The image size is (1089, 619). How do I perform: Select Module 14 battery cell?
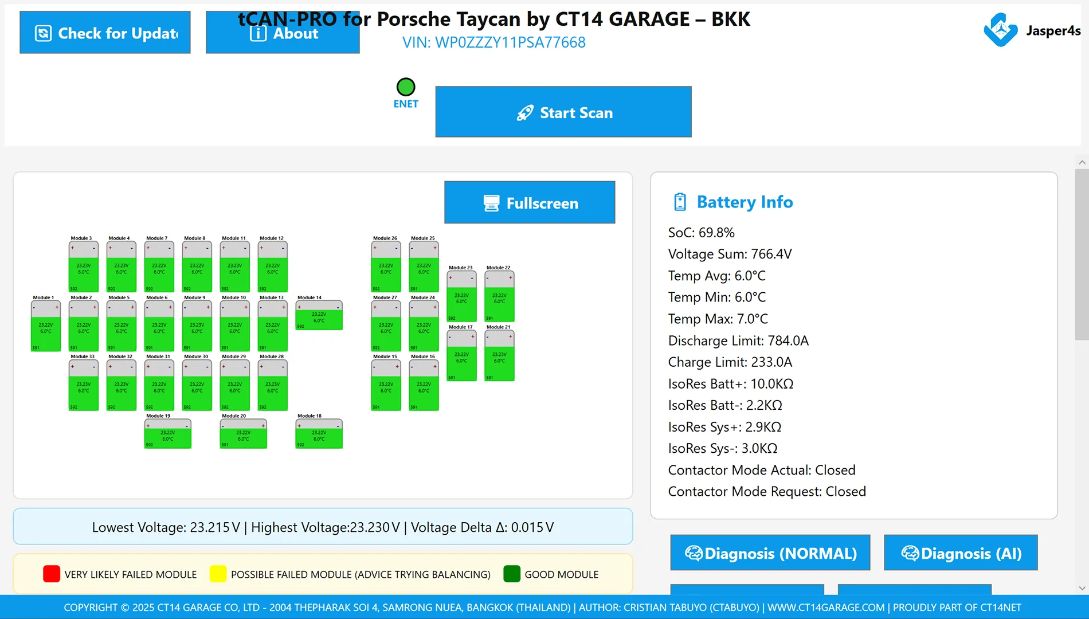[319, 315]
